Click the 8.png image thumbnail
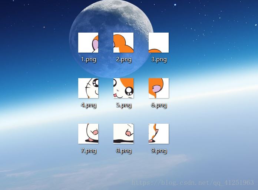 point(123,134)
